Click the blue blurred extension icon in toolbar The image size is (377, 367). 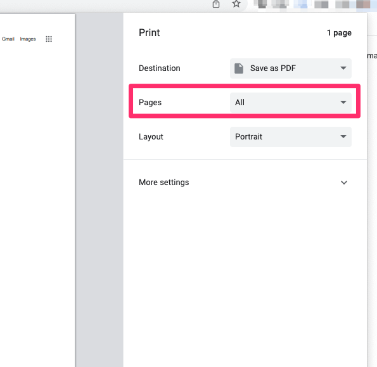300,4
